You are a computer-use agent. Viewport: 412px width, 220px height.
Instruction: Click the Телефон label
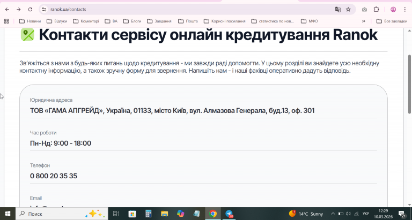pyautogui.click(x=40, y=165)
